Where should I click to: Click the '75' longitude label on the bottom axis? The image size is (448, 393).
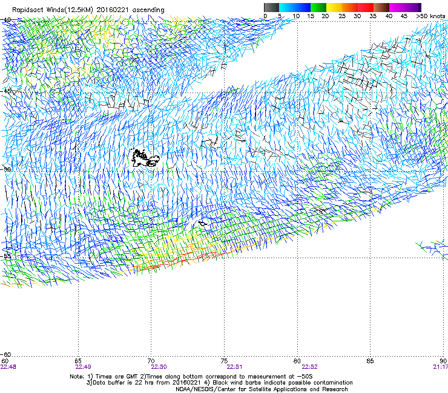224,362
